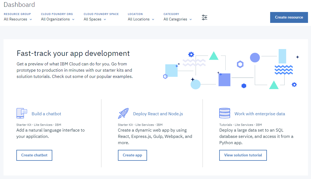Viewport: 311px width, 179px height.
Task: Click the hexagon shape in the illustration
Action: [240, 65]
